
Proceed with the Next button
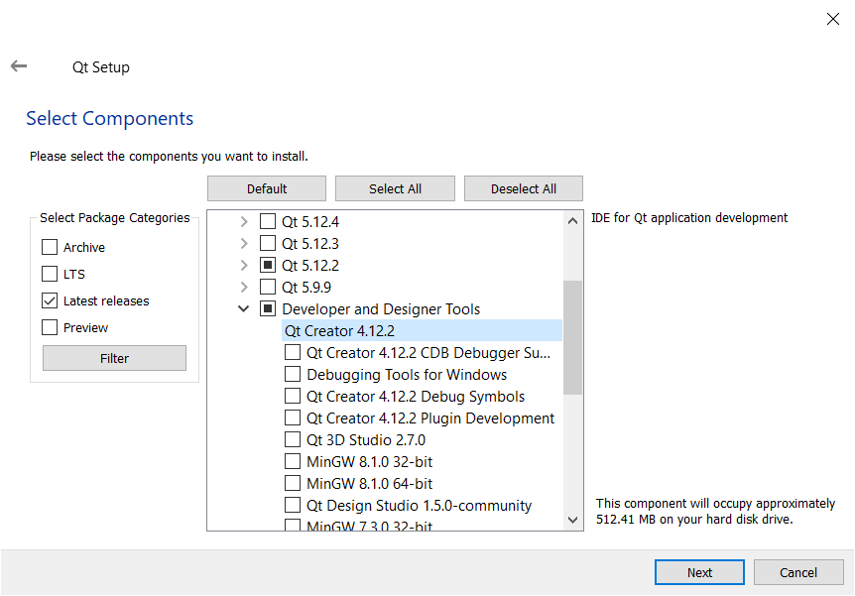[699, 572]
